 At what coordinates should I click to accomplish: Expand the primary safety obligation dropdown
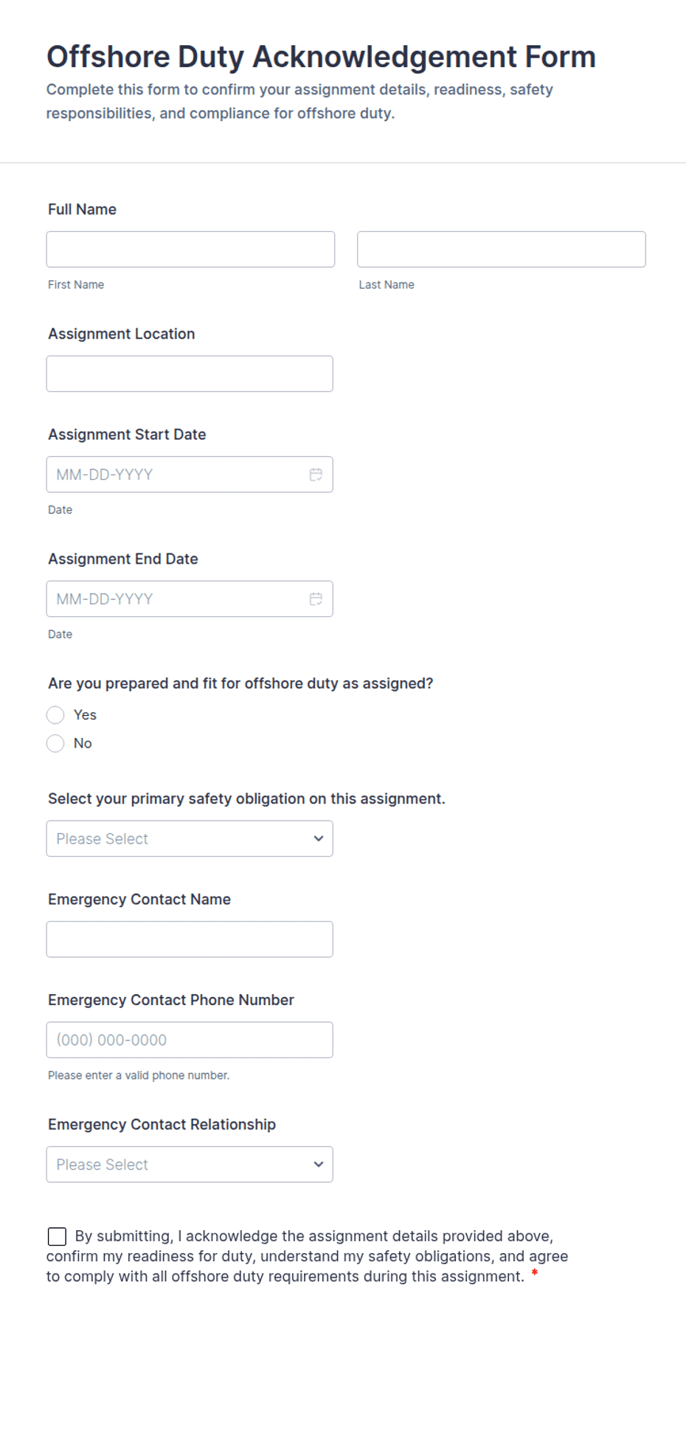pyautogui.click(x=190, y=839)
